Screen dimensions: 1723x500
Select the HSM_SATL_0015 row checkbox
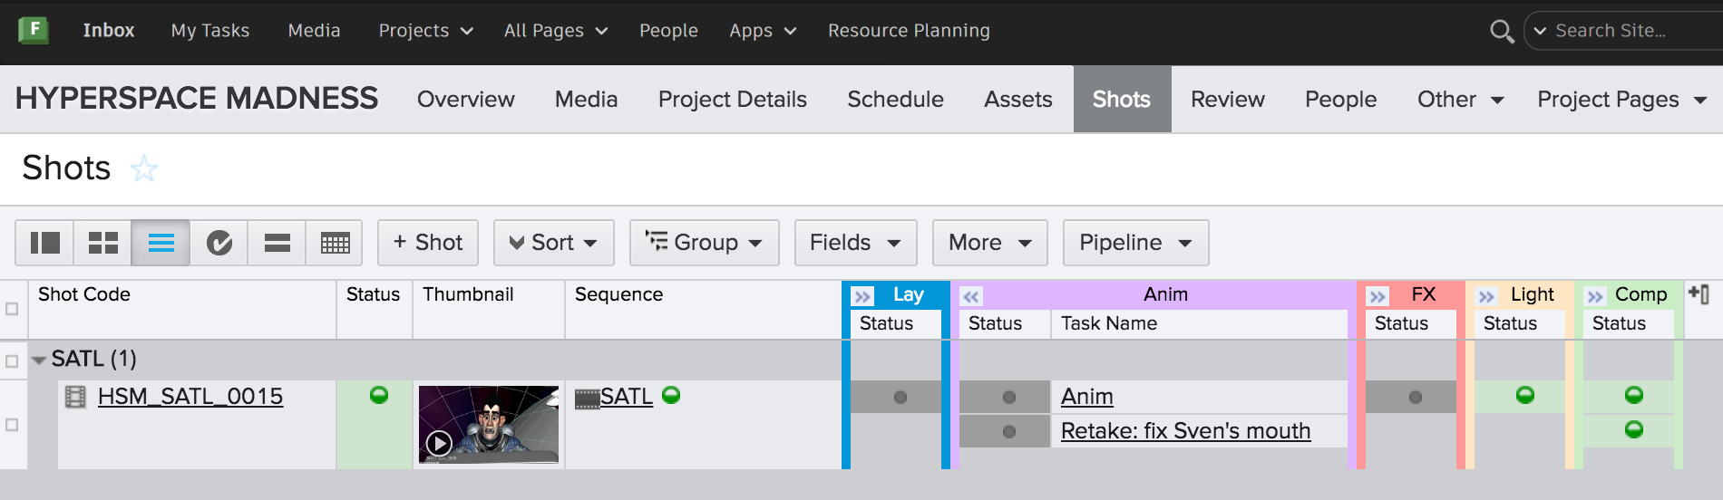12,424
